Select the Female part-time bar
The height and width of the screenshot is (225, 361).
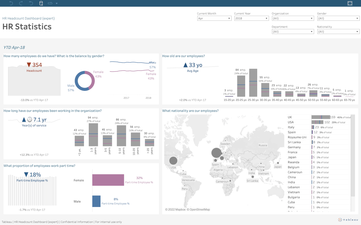(x=108, y=180)
